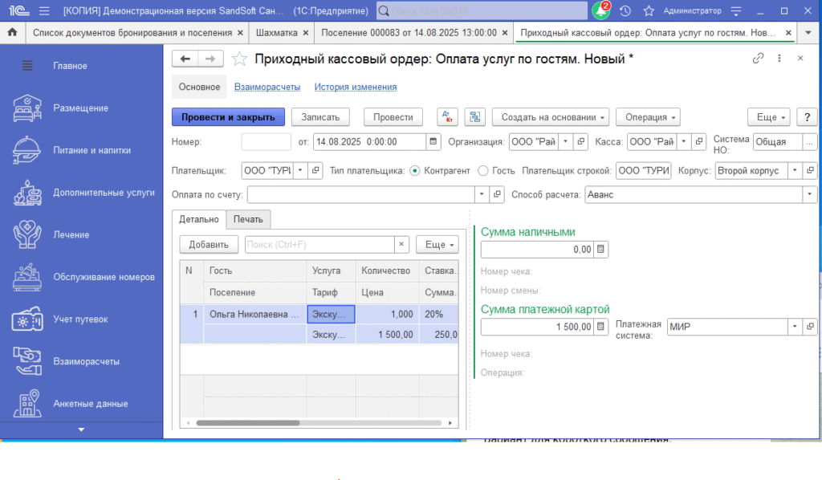The image size is (822, 480).
Task: Click the Дт/Кт postings icon
Action: (447, 116)
